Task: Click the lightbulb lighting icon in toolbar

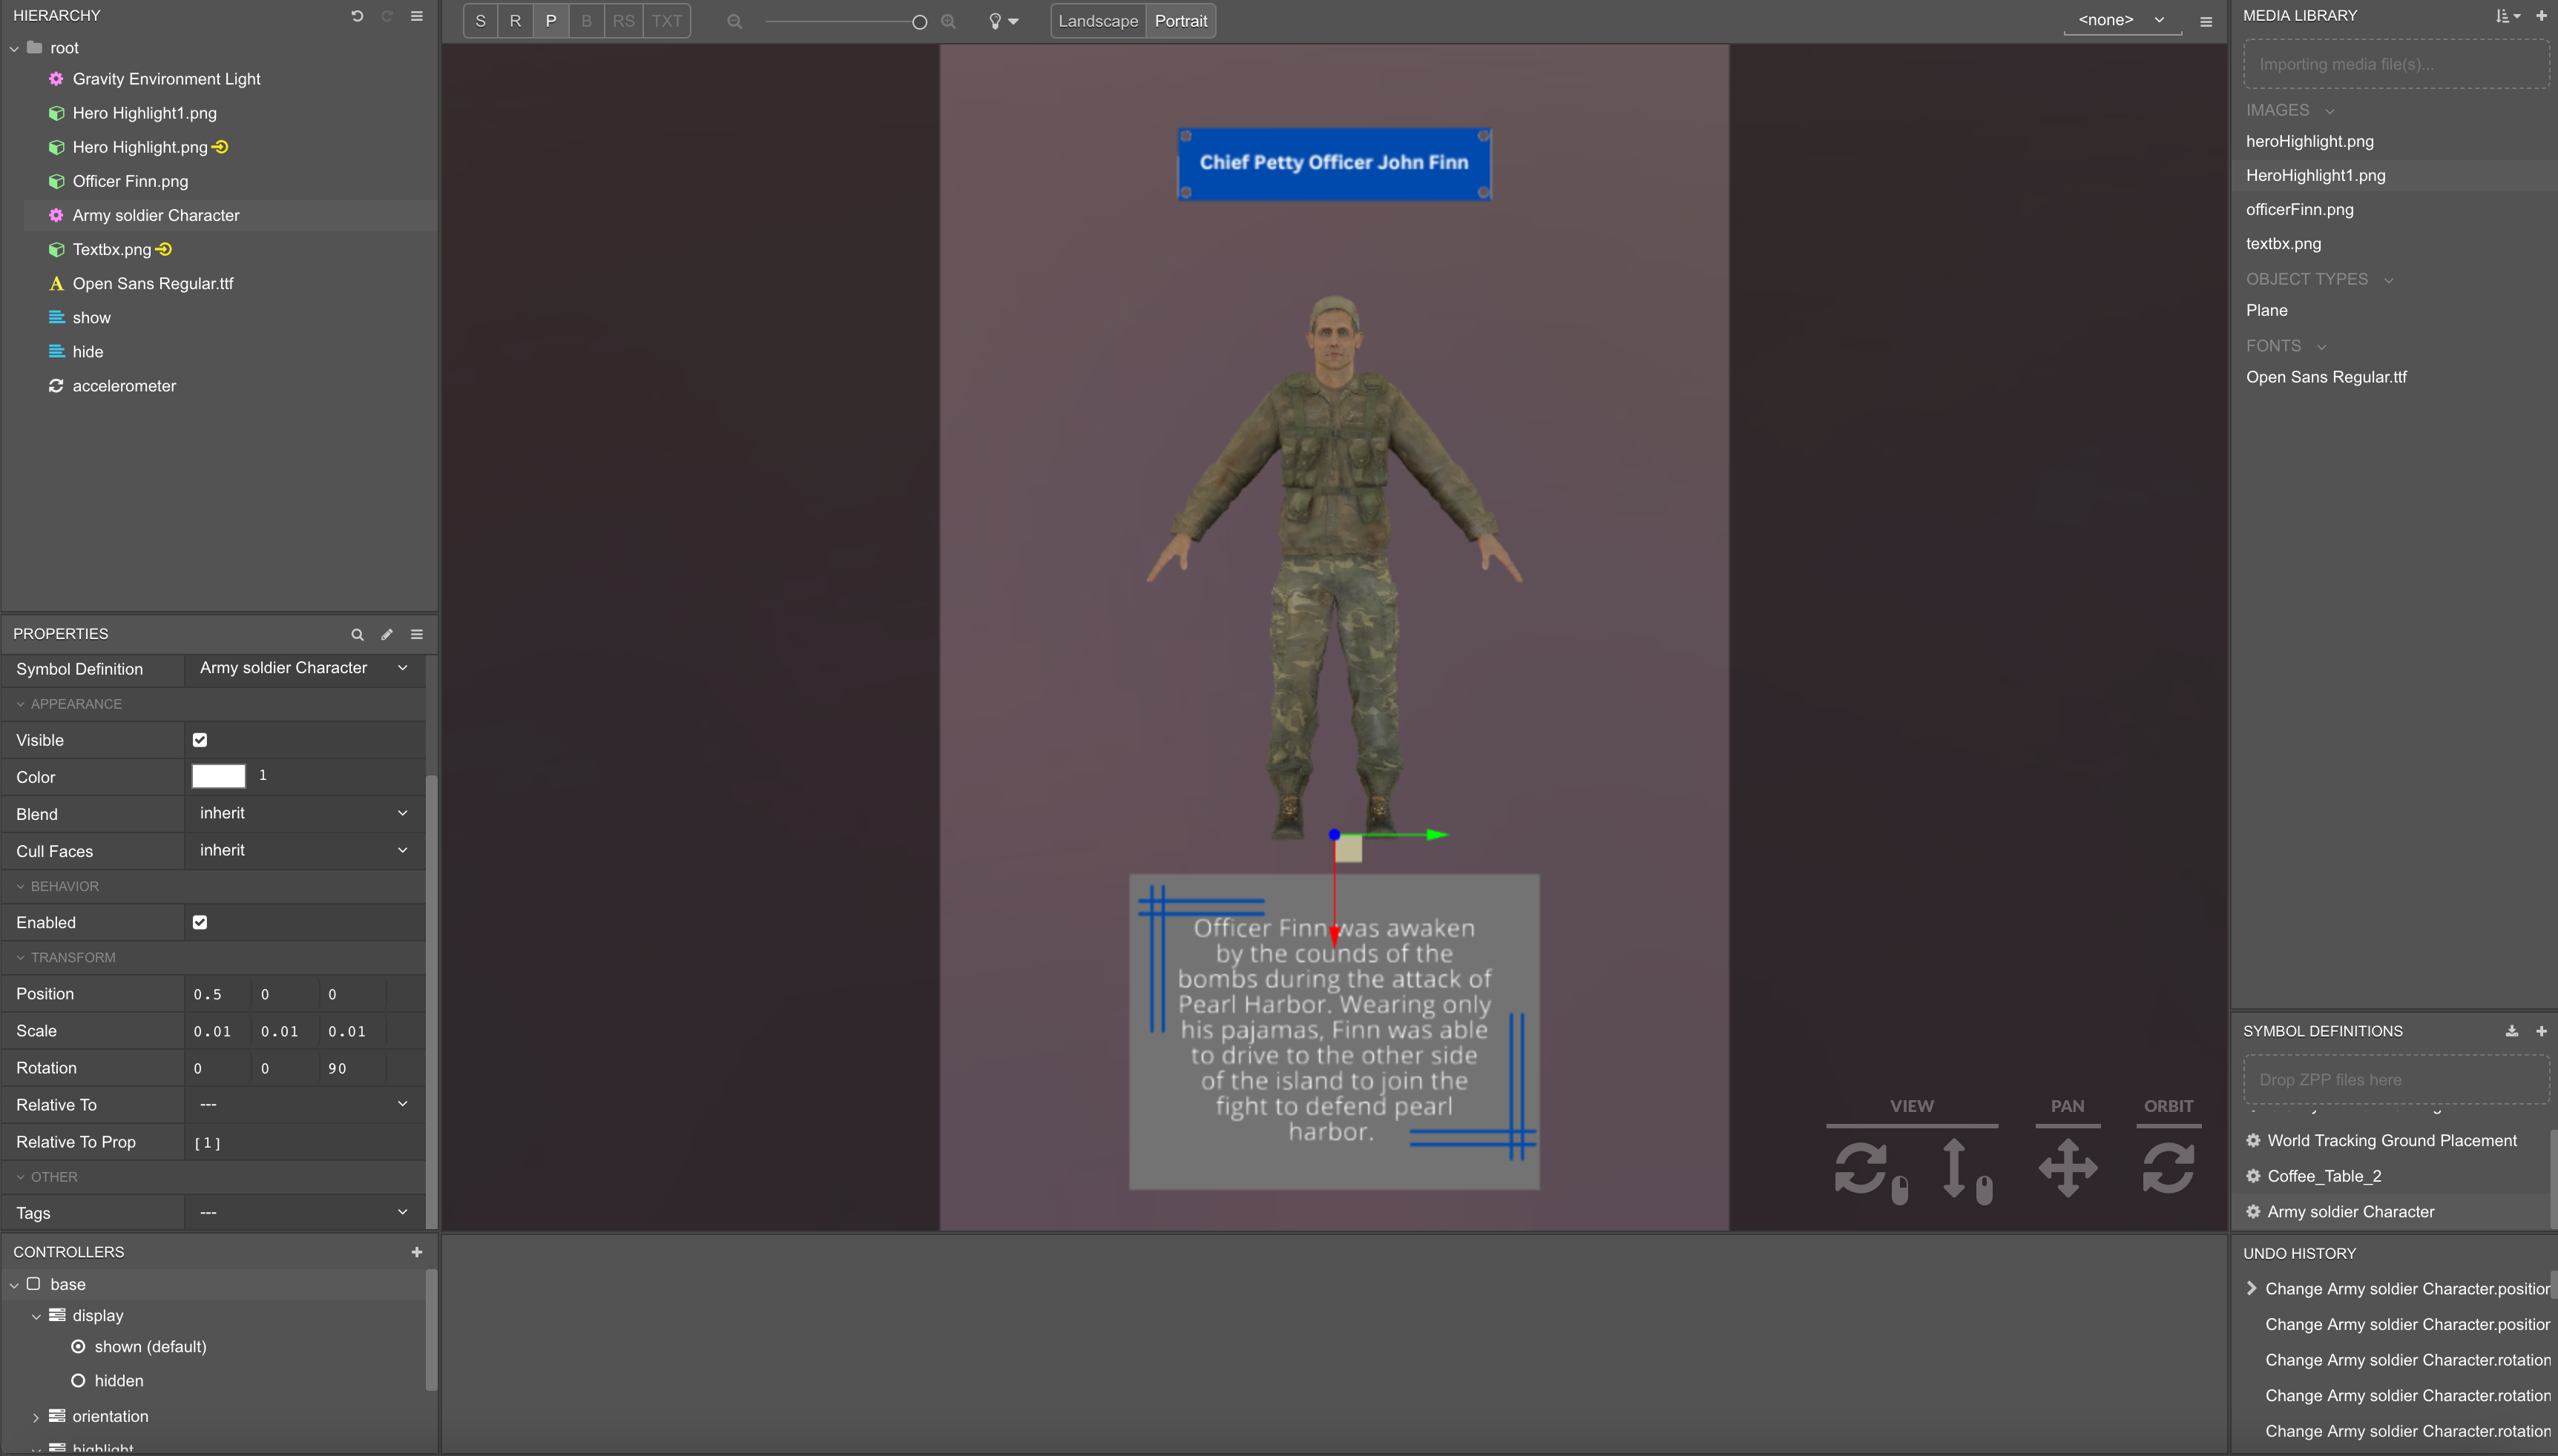Action: [x=996, y=21]
